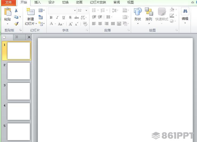Click the font color A button
Image resolution: width=197 pixels, height=142 pixels.
(x=51, y=24)
